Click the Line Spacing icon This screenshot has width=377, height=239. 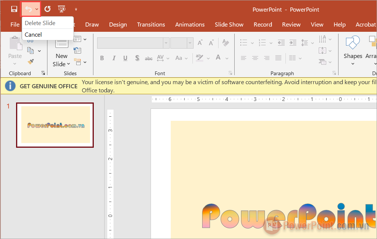(x=305, y=43)
